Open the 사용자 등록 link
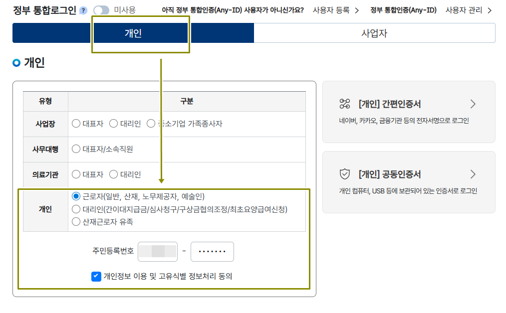The height and width of the screenshot is (313, 506). (x=331, y=9)
